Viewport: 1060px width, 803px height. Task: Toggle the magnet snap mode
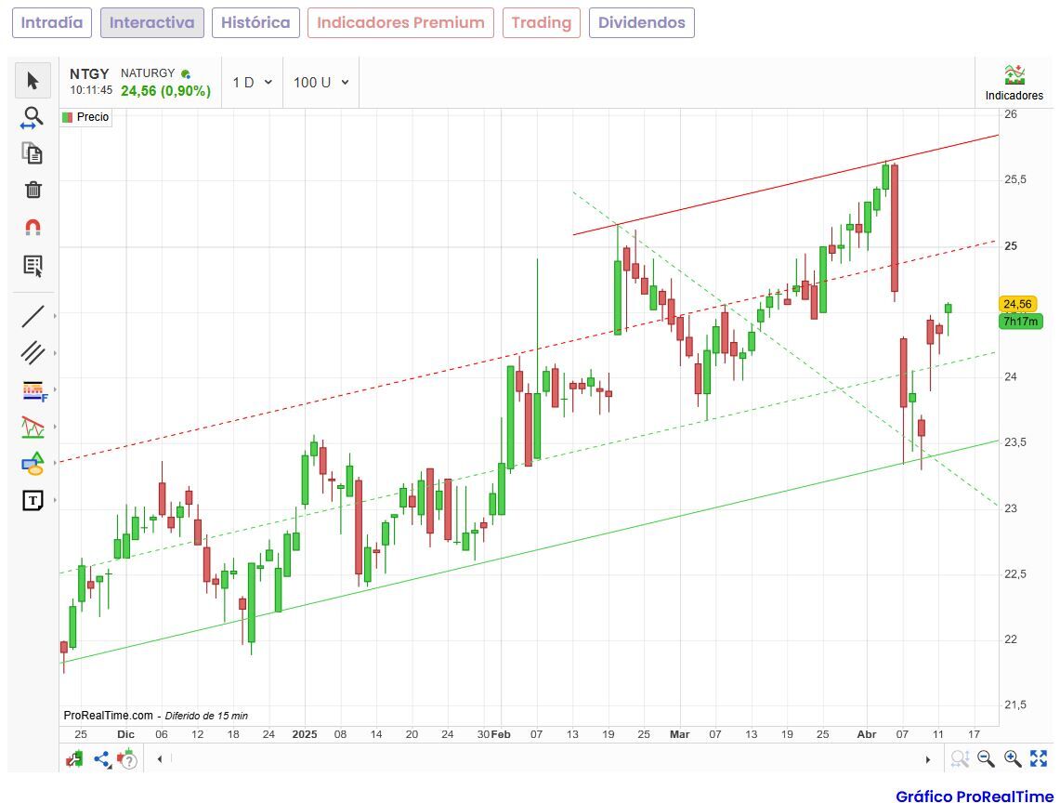pos(33,228)
